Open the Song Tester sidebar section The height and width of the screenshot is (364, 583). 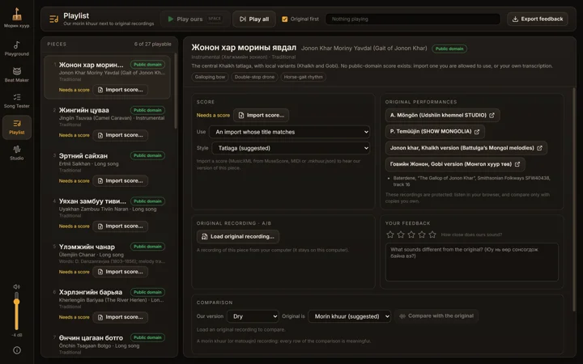click(x=16, y=100)
